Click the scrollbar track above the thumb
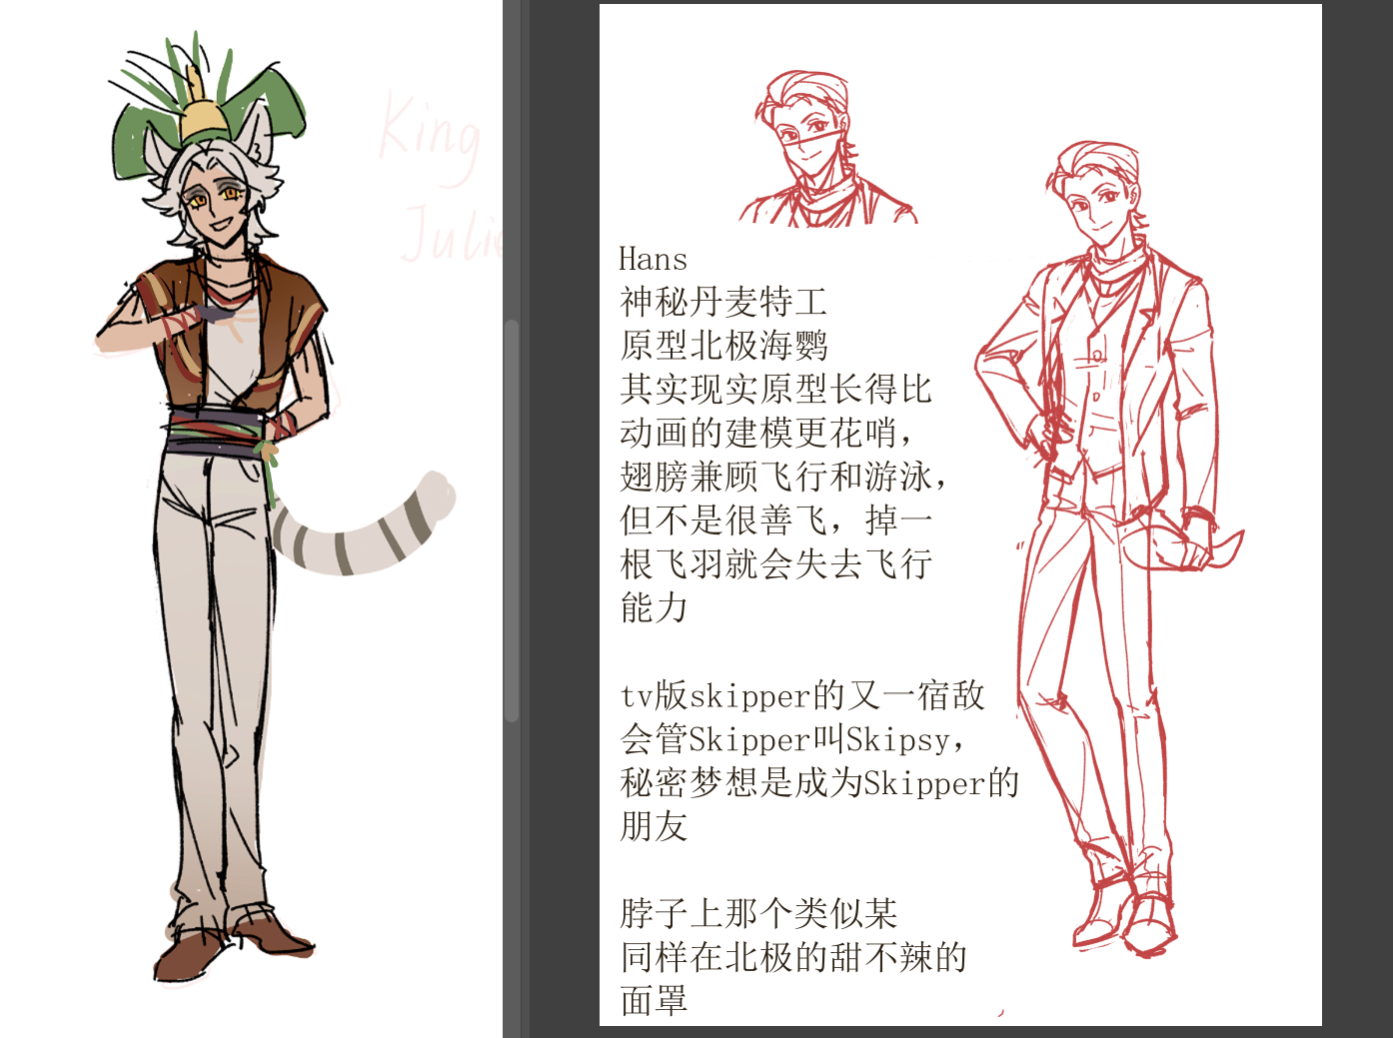 click(512, 150)
